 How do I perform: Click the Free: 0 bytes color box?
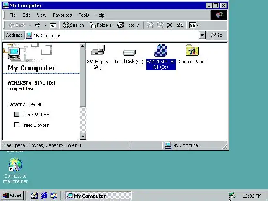pyautogui.click(x=17, y=125)
